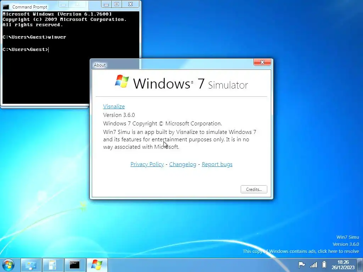Screen dimensions: 363x272
Task: Show desktop using the taskbar edge button
Action: pyautogui.click(x=360, y=265)
